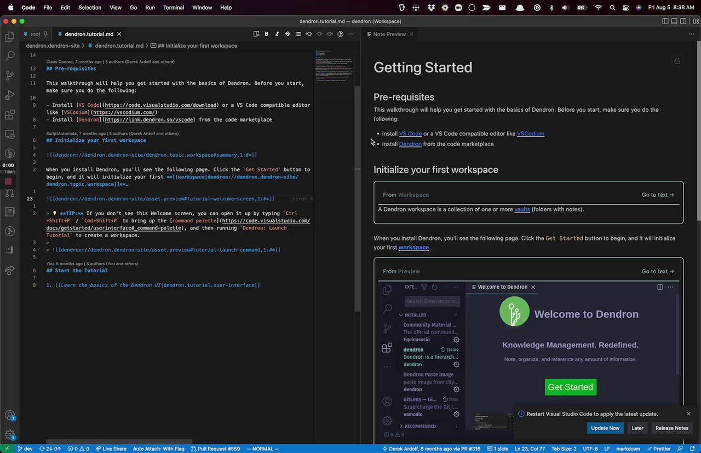Open the Dendron view in activity bar

pos(9,154)
